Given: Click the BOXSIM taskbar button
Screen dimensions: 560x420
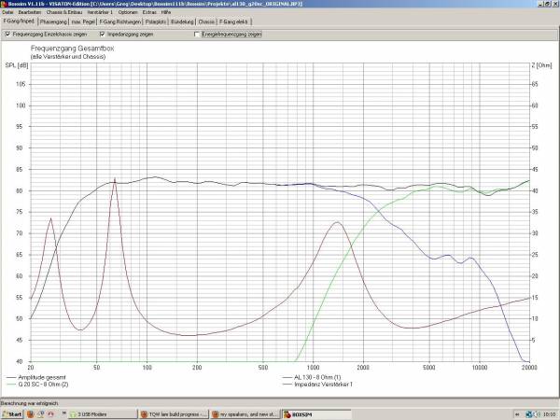Looking at the screenshot, I should tap(316, 414).
